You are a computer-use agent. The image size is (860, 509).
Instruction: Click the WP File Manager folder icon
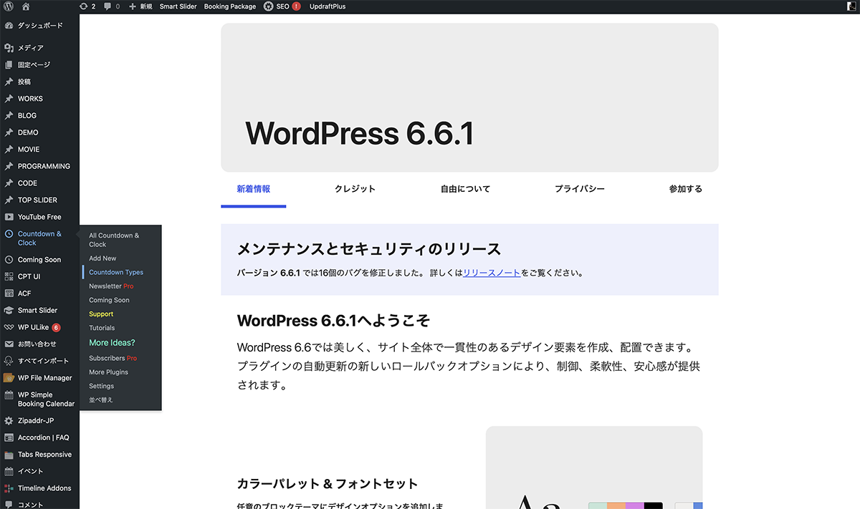9,378
